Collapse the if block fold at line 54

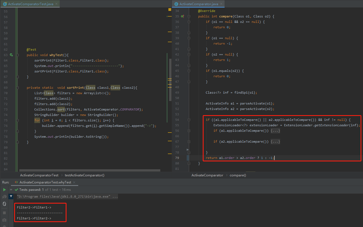[189, 120]
